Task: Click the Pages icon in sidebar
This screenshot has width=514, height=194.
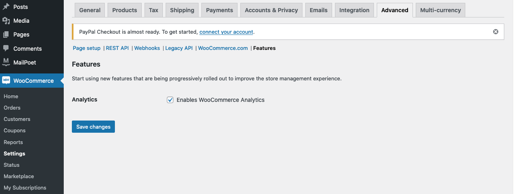Action: pos(6,34)
